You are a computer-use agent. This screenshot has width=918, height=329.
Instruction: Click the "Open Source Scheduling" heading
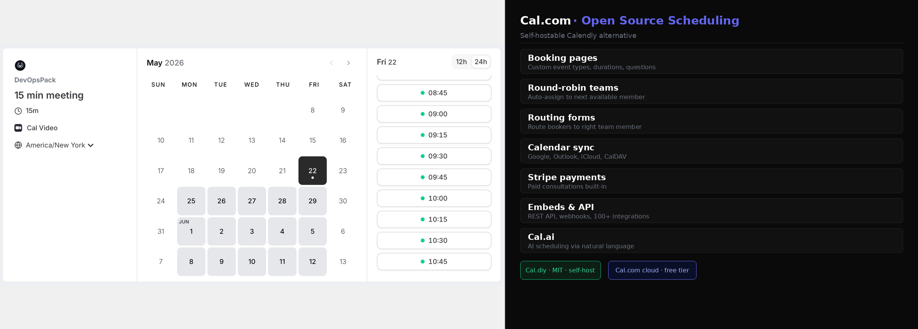[660, 20]
